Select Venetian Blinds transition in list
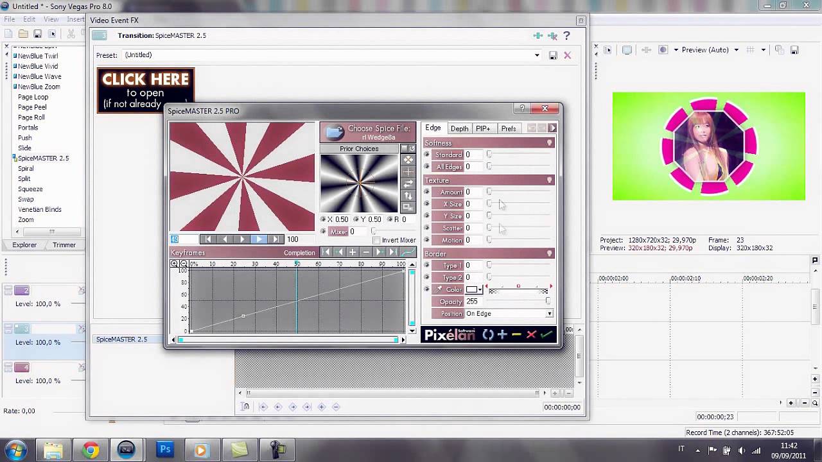The width and height of the screenshot is (822, 462). (40, 209)
